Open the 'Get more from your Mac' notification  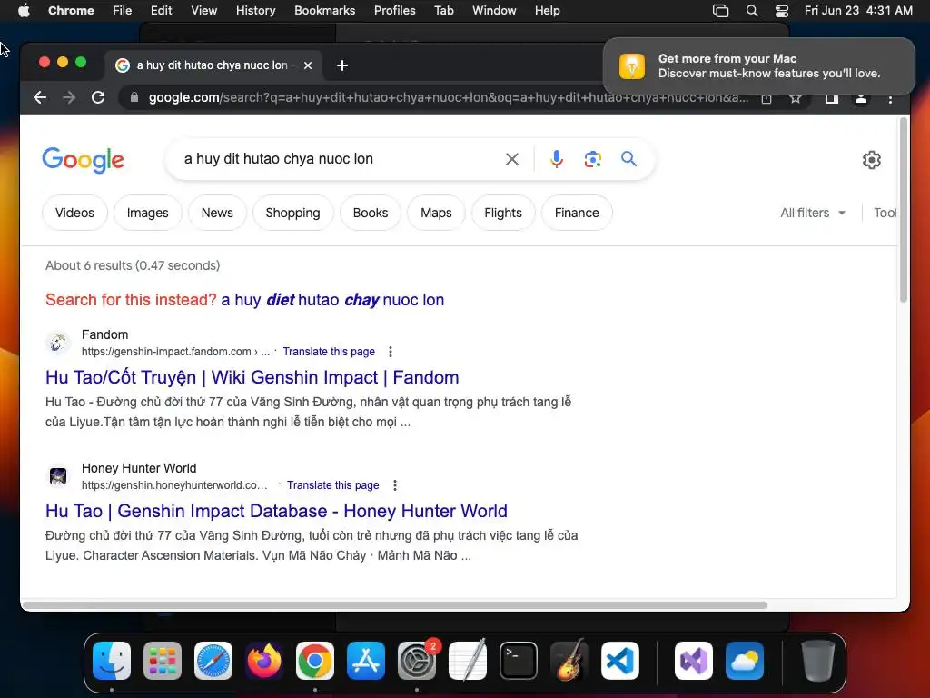tap(759, 65)
